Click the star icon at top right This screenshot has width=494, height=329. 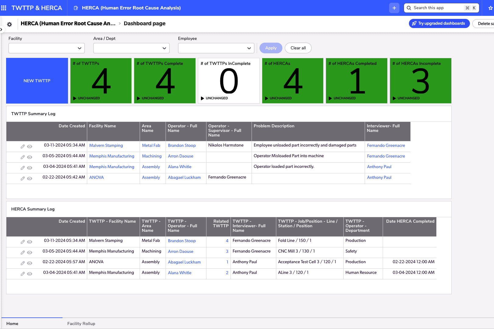[490, 8]
